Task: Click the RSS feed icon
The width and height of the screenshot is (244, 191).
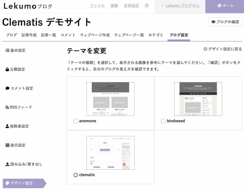Action: [x=7, y=107]
